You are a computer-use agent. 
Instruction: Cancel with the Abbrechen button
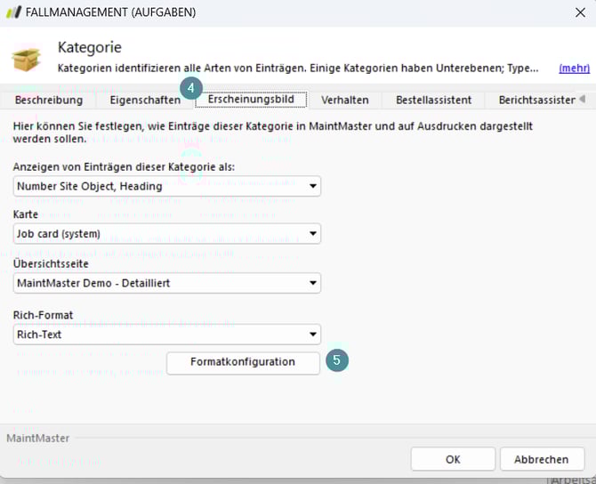(542, 459)
